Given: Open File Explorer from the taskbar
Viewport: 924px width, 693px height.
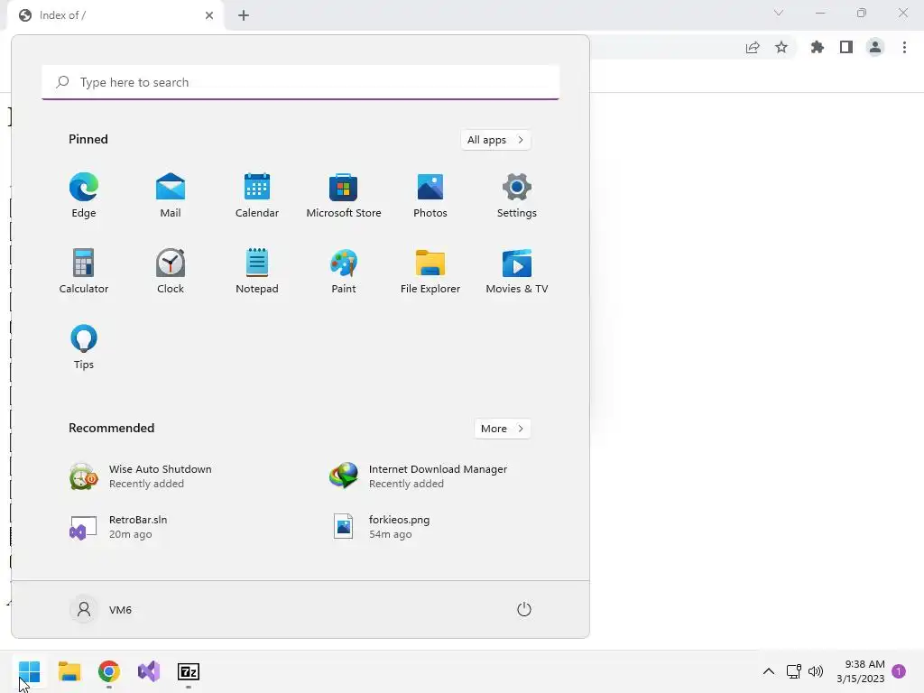Looking at the screenshot, I should pos(69,671).
